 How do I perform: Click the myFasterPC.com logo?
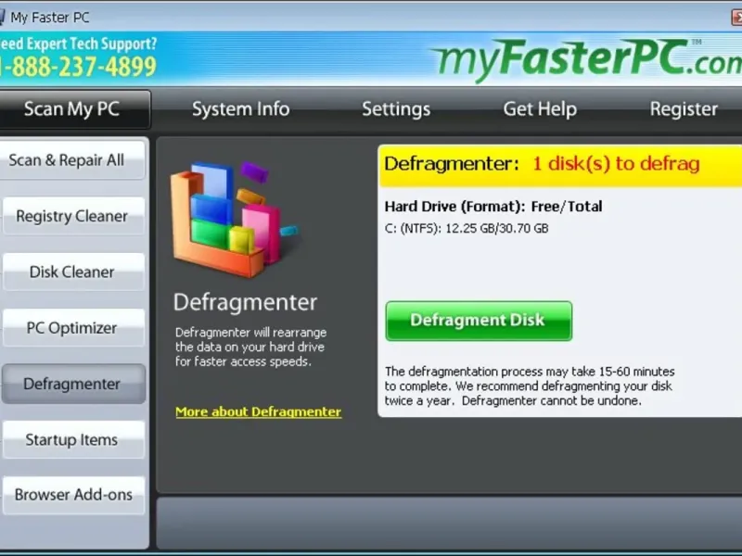(x=586, y=60)
